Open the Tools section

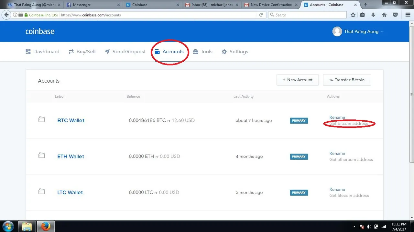pos(203,52)
